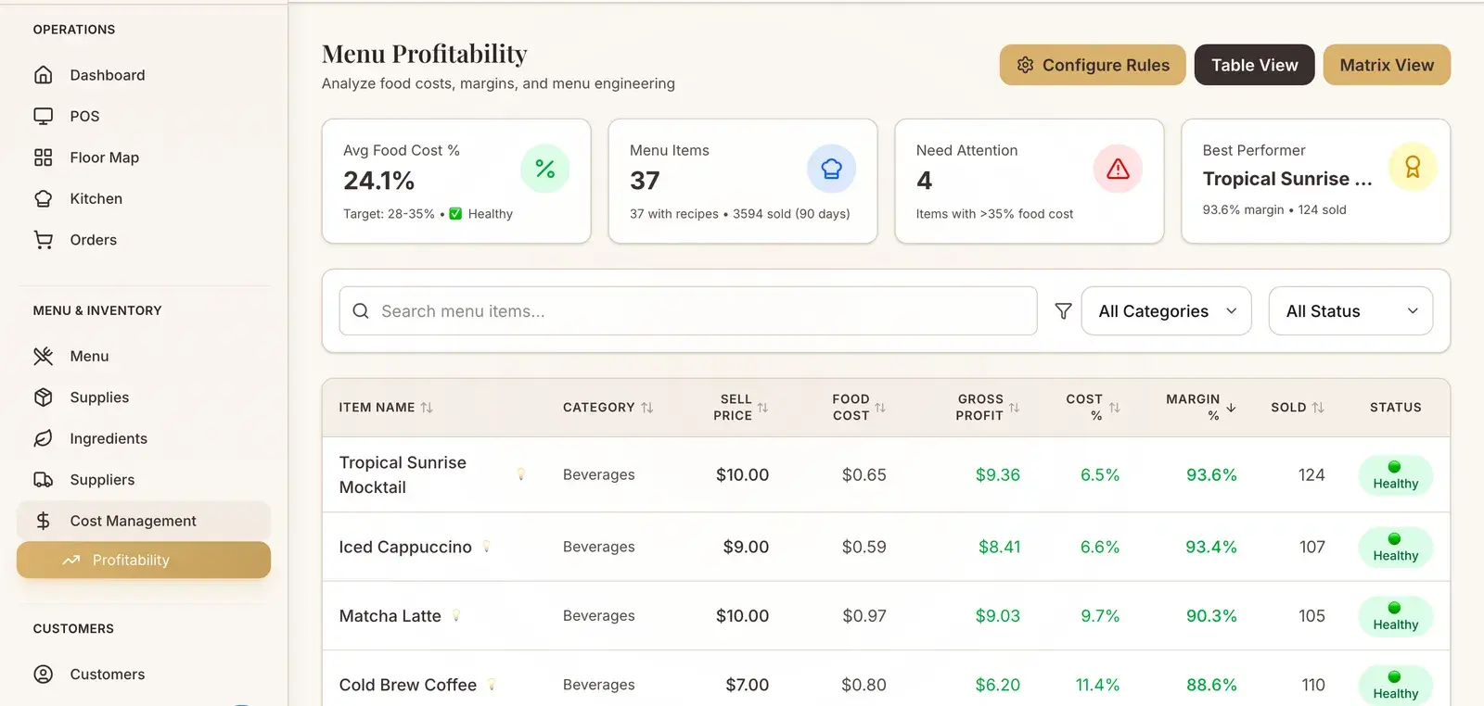Image resolution: width=1484 pixels, height=706 pixels.
Task: Click the Cost Management dollar icon
Action: (44, 521)
